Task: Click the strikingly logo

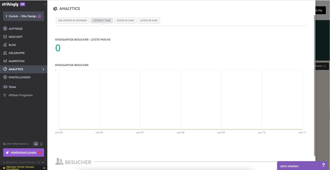Action: tap(10, 4)
